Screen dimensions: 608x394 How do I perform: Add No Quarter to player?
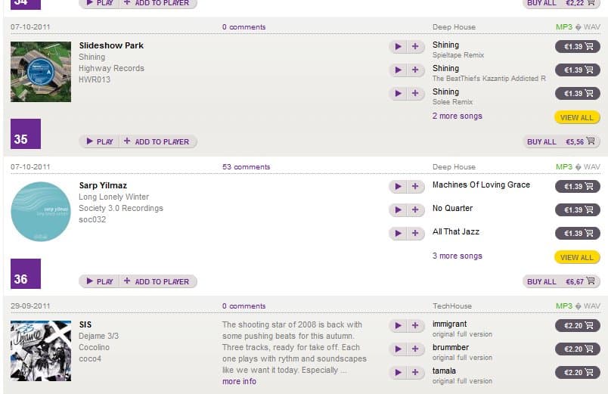[415, 209]
